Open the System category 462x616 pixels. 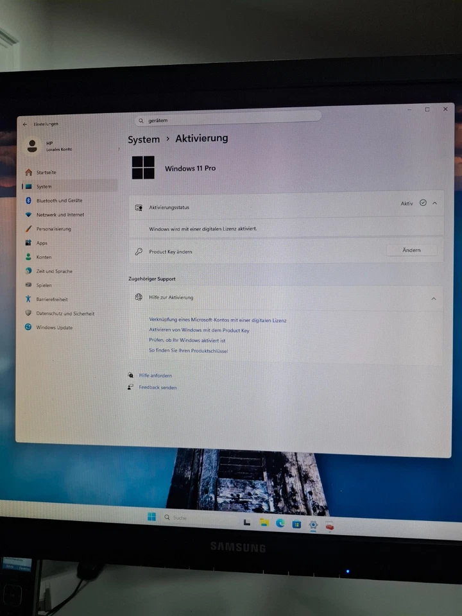69,186
